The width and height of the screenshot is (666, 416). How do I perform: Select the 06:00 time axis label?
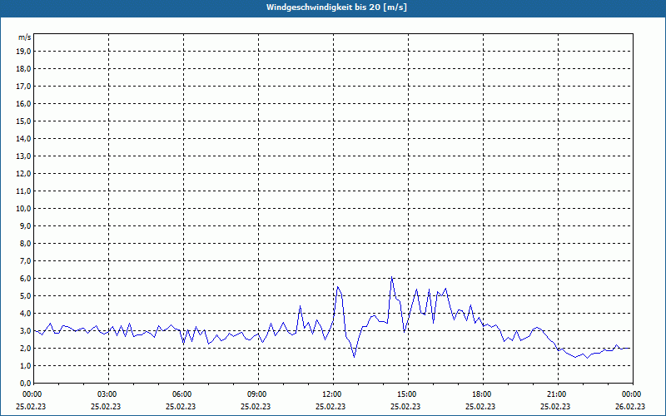(182, 394)
